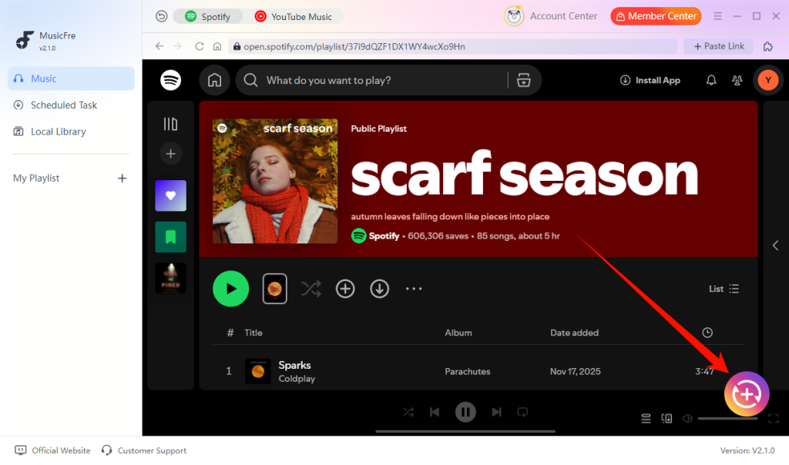Open Connect to a device icon

(x=666, y=418)
